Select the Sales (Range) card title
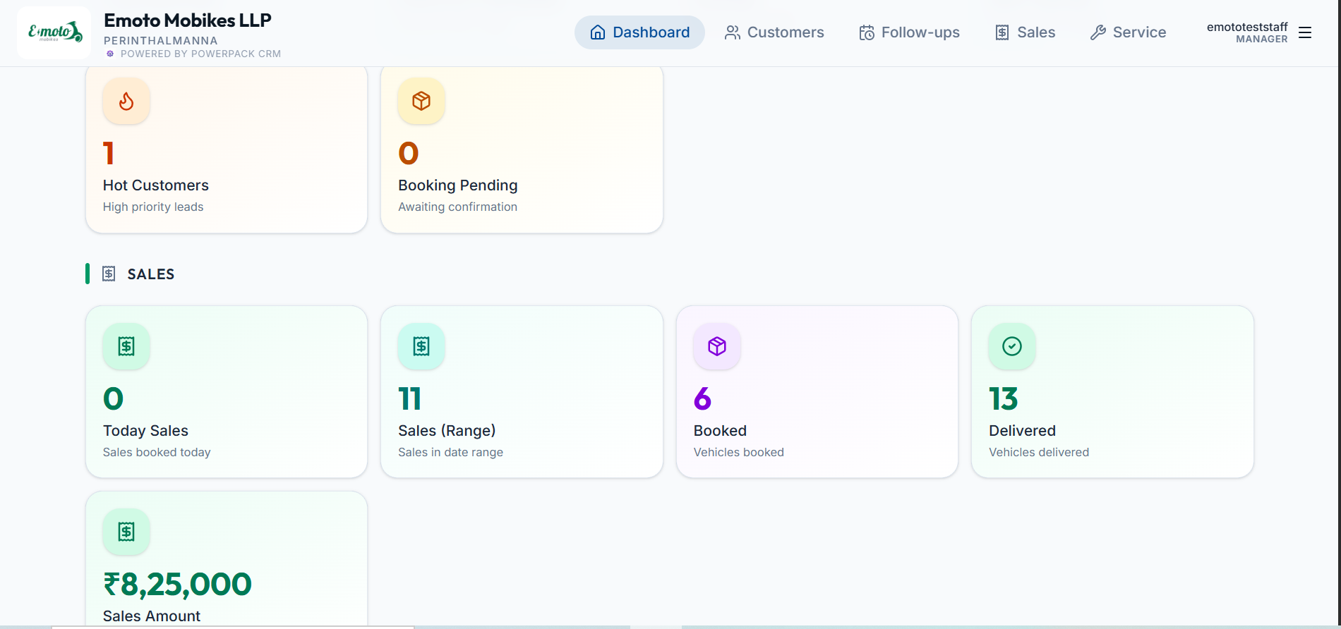 [x=447, y=431]
